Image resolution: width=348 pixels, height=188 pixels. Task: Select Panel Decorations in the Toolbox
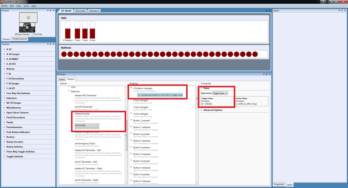point(16,117)
